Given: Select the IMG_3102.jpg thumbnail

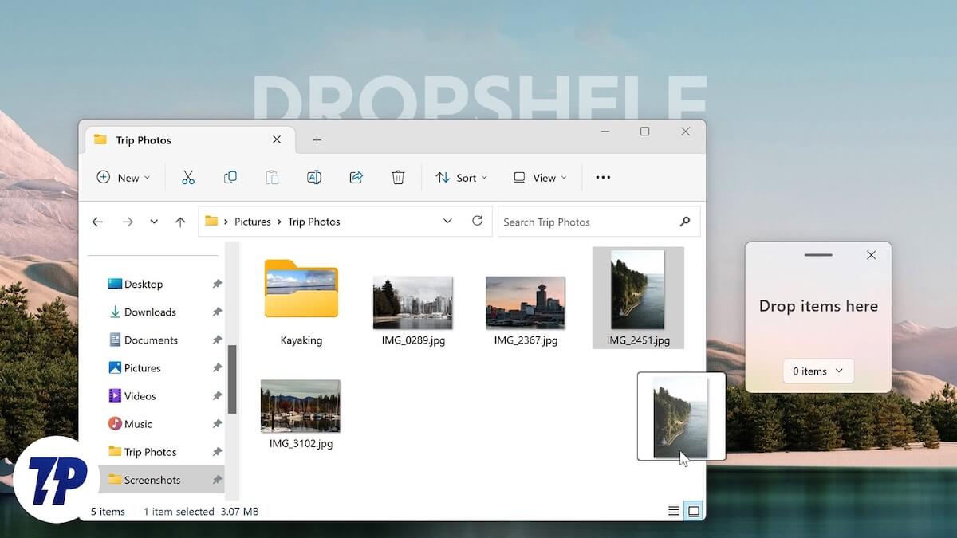Looking at the screenshot, I should click(301, 406).
